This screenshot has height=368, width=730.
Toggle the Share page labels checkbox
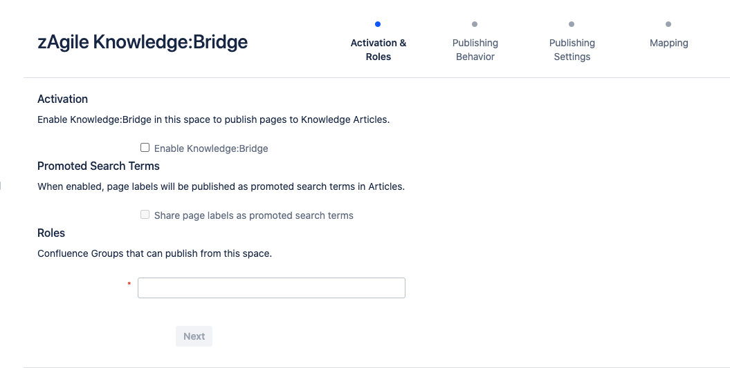(145, 215)
